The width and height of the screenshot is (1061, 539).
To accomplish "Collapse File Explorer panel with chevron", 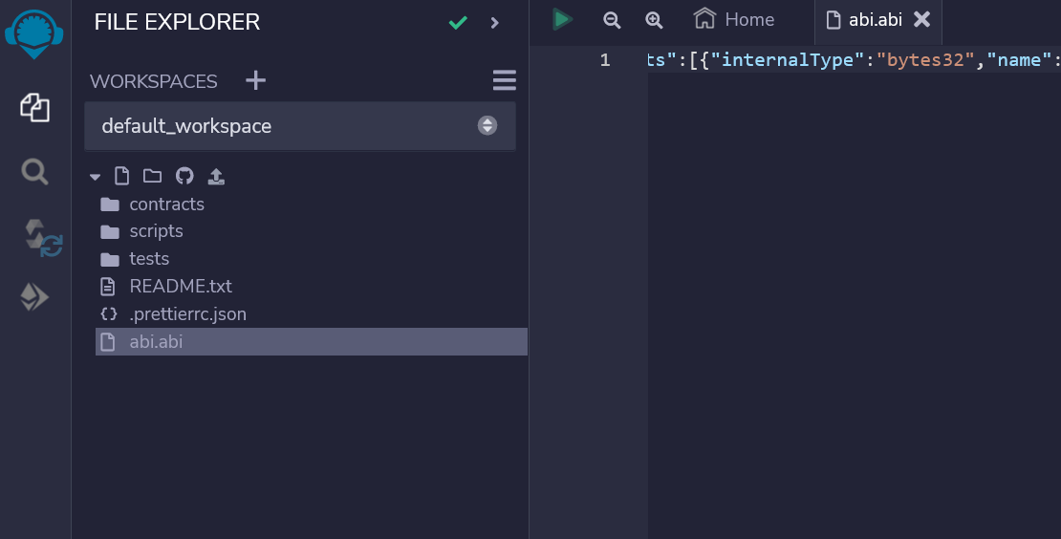I will point(494,23).
